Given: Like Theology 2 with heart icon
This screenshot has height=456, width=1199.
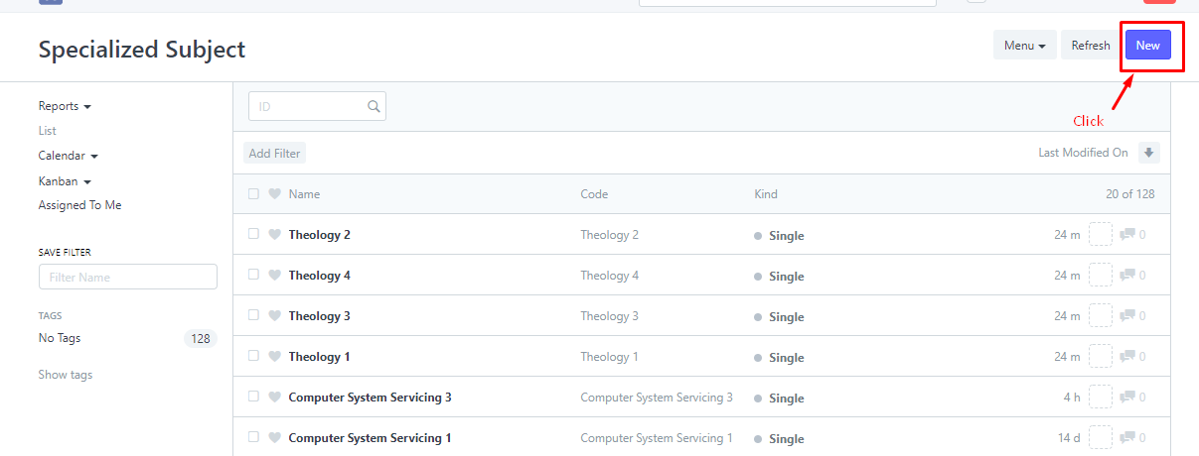Looking at the screenshot, I should (x=275, y=235).
